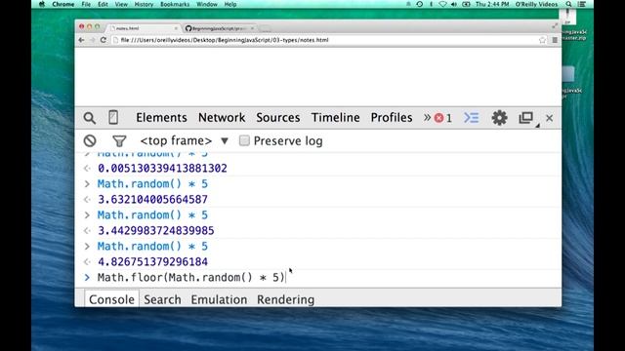Open the History menu
The image size is (625, 351).
[x=144, y=4]
